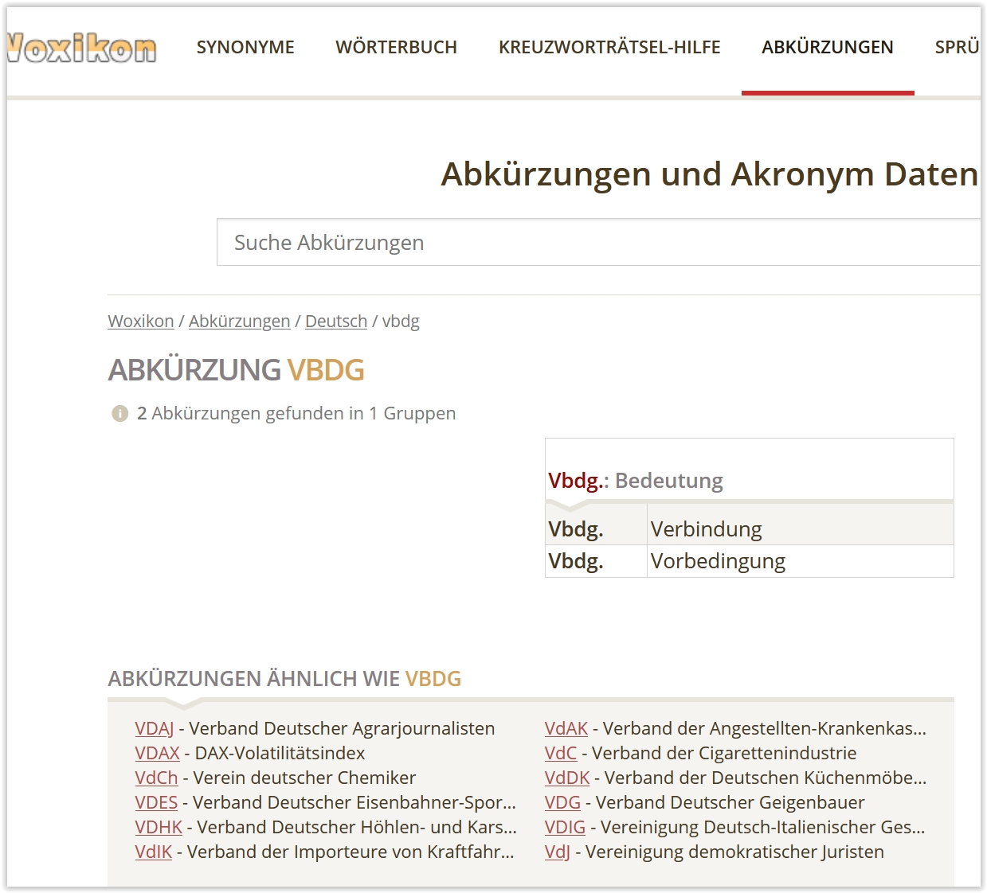Focus the Suche Abkürzungen search field
Screen dimensions: 987x893
point(597,243)
